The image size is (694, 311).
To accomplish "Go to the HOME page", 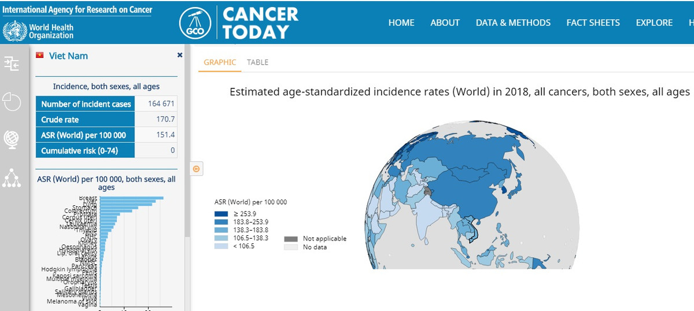I will pos(401,23).
